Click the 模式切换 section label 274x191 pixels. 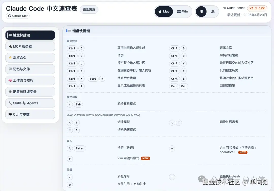tap(72, 97)
